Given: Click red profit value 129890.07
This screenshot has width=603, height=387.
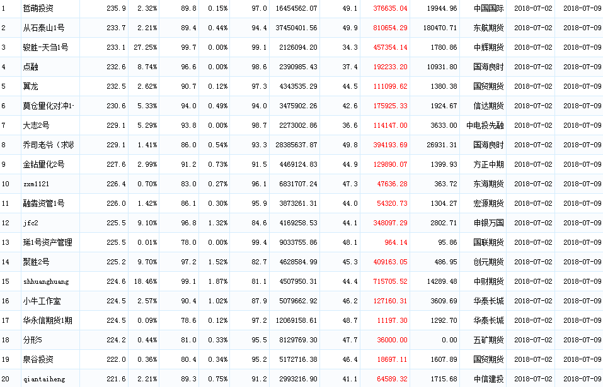Looking at the screenshot, I should tap(390, 164).
